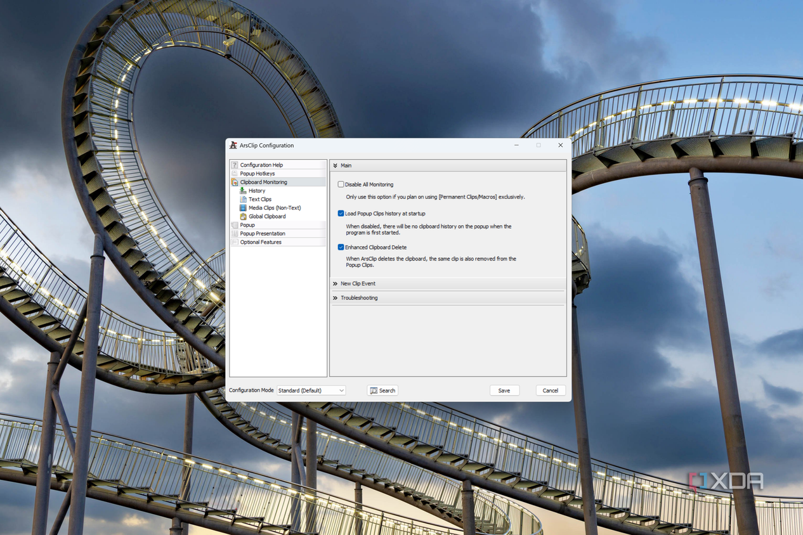Click the Text Clips document icon
Screen dimensions: 803x535
tap(243, 199)
